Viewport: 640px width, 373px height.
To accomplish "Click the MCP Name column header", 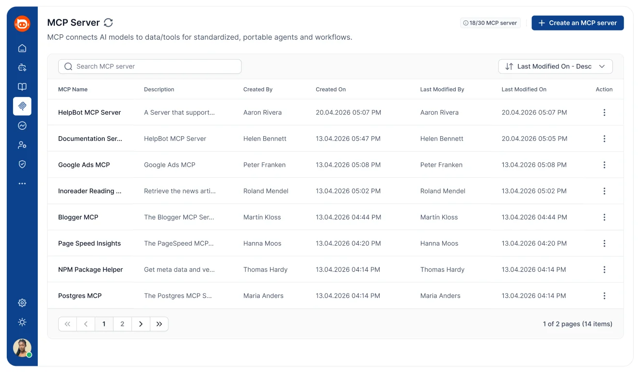I will [x=73, y=89].
